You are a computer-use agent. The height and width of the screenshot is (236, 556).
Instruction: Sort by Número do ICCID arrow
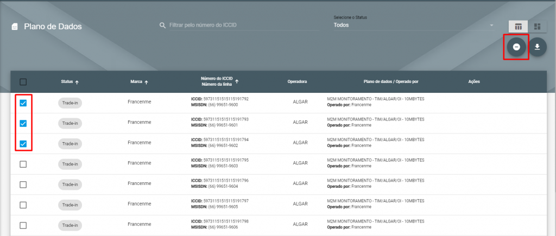click(237, 81)
